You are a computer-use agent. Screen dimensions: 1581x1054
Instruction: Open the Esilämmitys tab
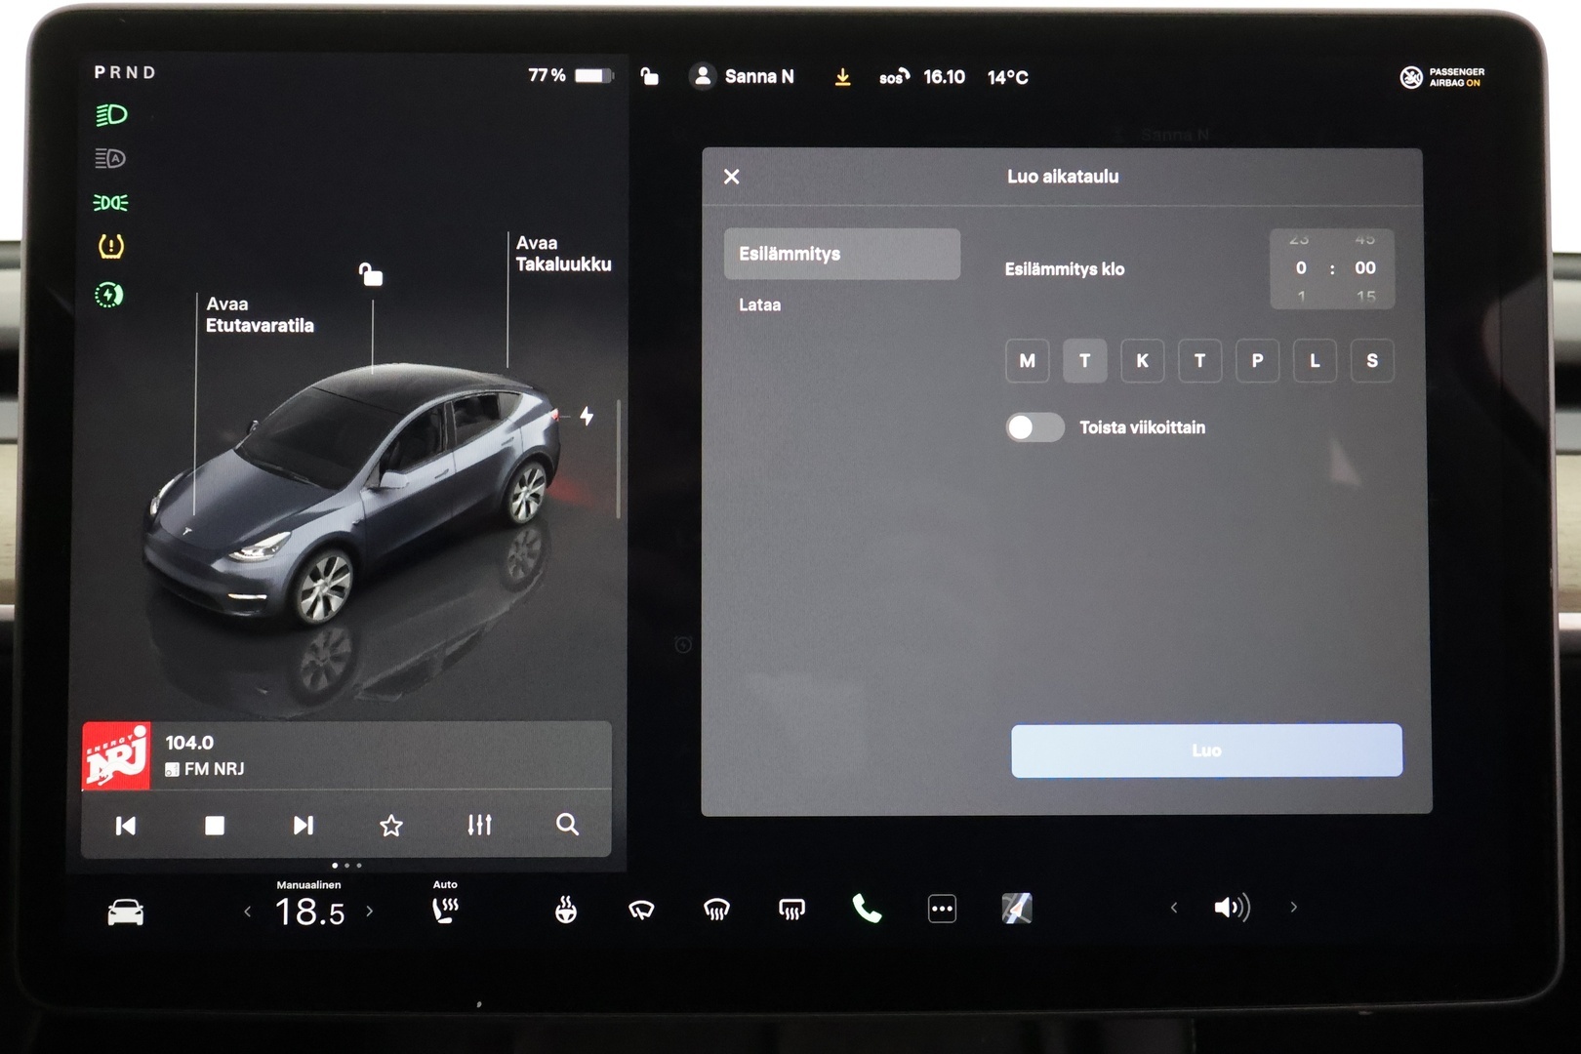841,254
